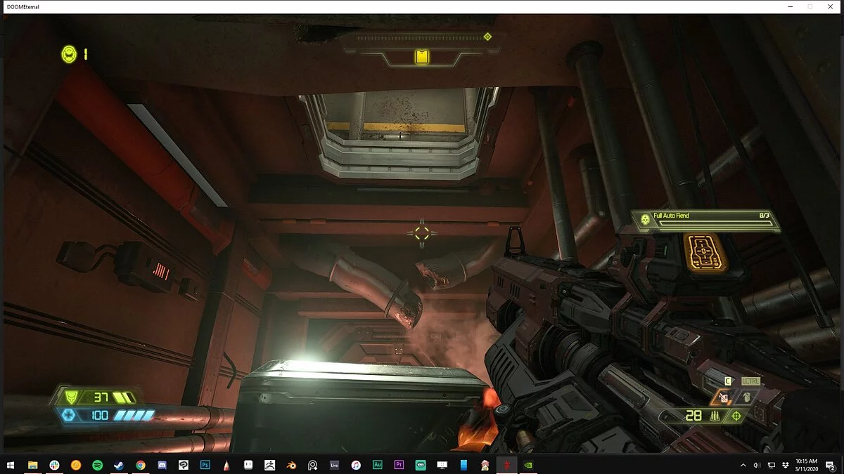Viewport: 844px width, 474px height.
Task: Click the LCTRL key prompt
Action: tap(750, 381)
